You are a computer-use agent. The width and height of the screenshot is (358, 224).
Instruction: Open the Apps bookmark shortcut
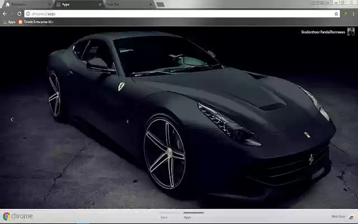coord(9,22)
